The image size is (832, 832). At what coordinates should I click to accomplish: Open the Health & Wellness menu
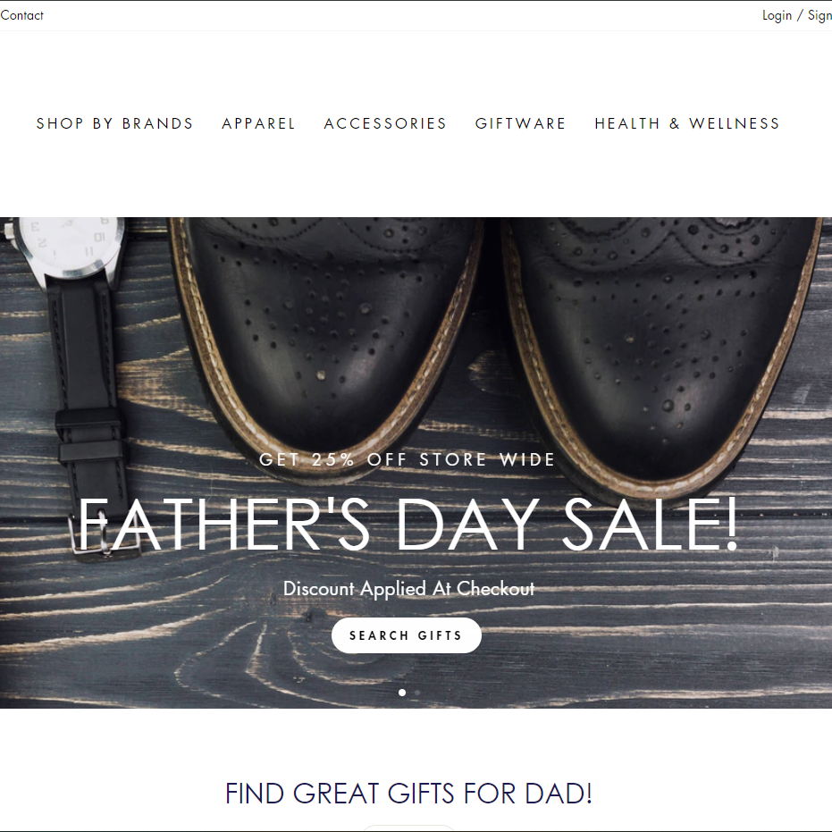click(x=687, y=123)
